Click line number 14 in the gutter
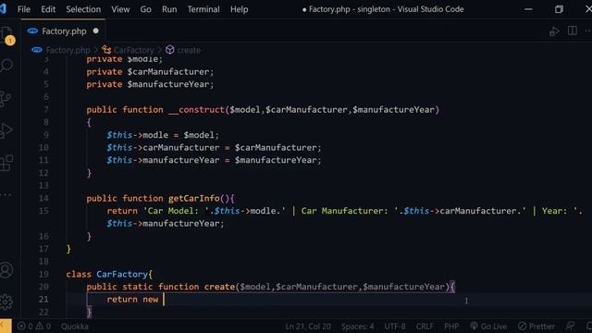 point(43,198)
